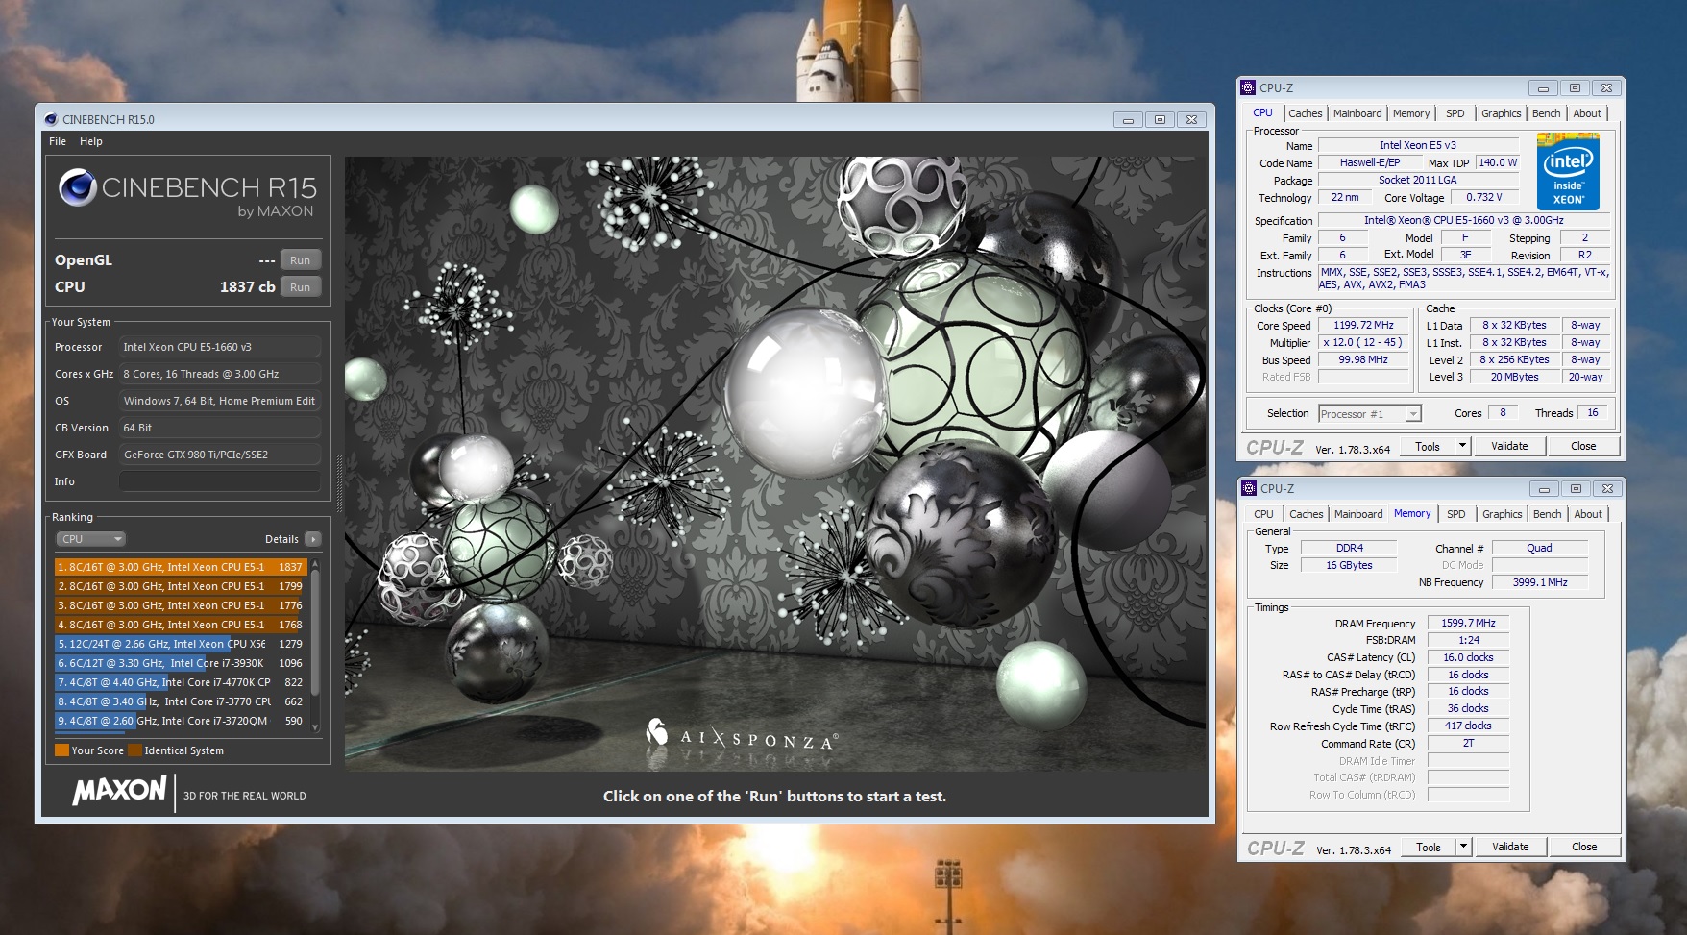This screenshot has height=935, width=1687.
Task: Expand Tools dropdown arrow in lower CPU-Z
Action: pyautogui.click(x=1463, y=848)
